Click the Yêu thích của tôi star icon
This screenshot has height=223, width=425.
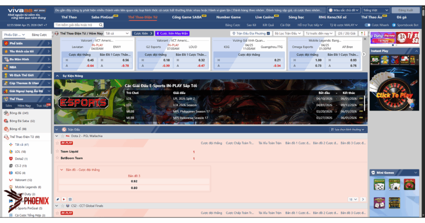pos(6,51)
